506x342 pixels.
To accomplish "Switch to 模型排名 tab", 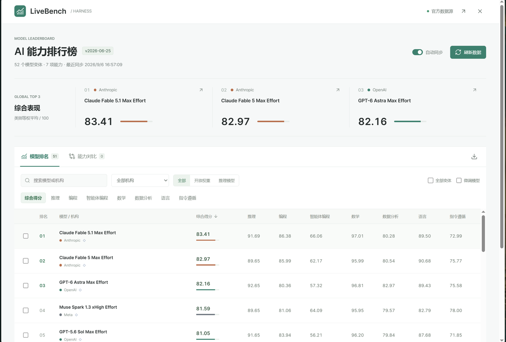I will 40,156.
